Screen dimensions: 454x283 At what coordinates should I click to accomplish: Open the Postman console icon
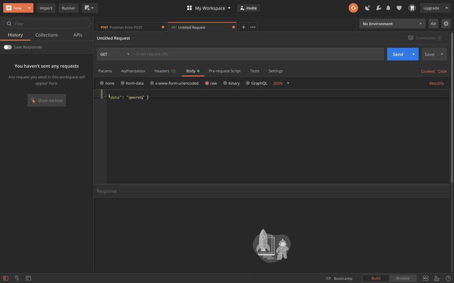[28, 278]
